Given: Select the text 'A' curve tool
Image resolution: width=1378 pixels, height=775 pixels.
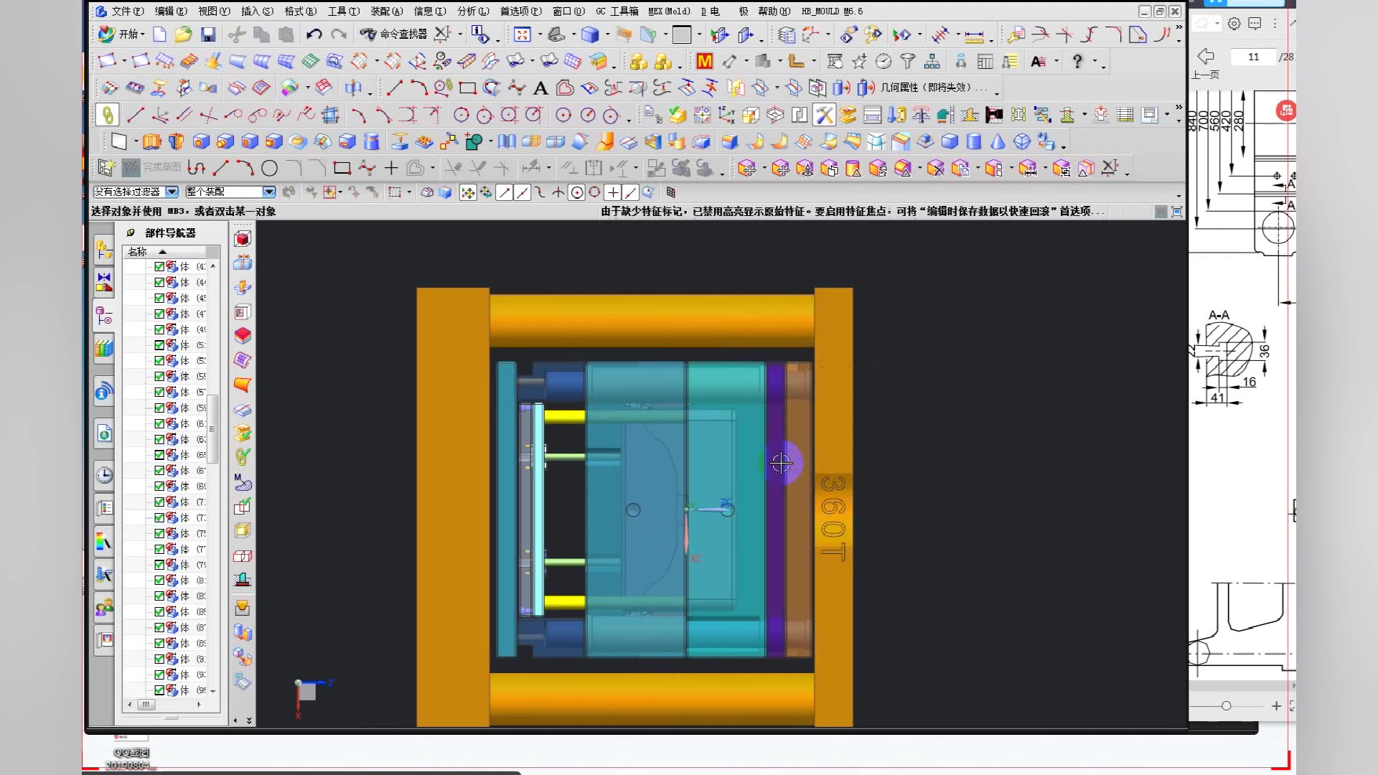Looking at the screenshot, I should [540, 88].
